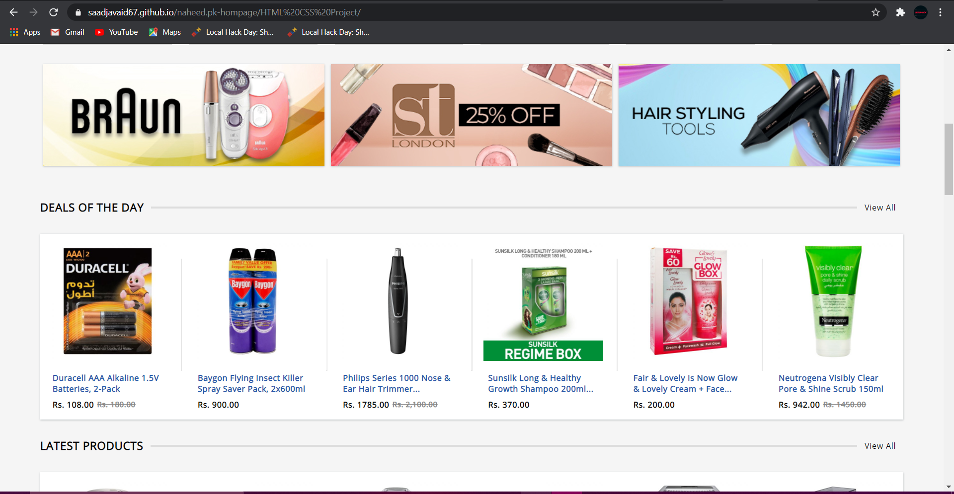Screen dimensions: 954x494
Task: Open the Extensions puzzle menu
Action: point(900,12)
